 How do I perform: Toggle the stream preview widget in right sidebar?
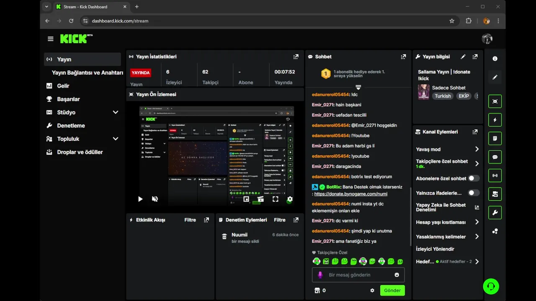(x=495, y=101)
